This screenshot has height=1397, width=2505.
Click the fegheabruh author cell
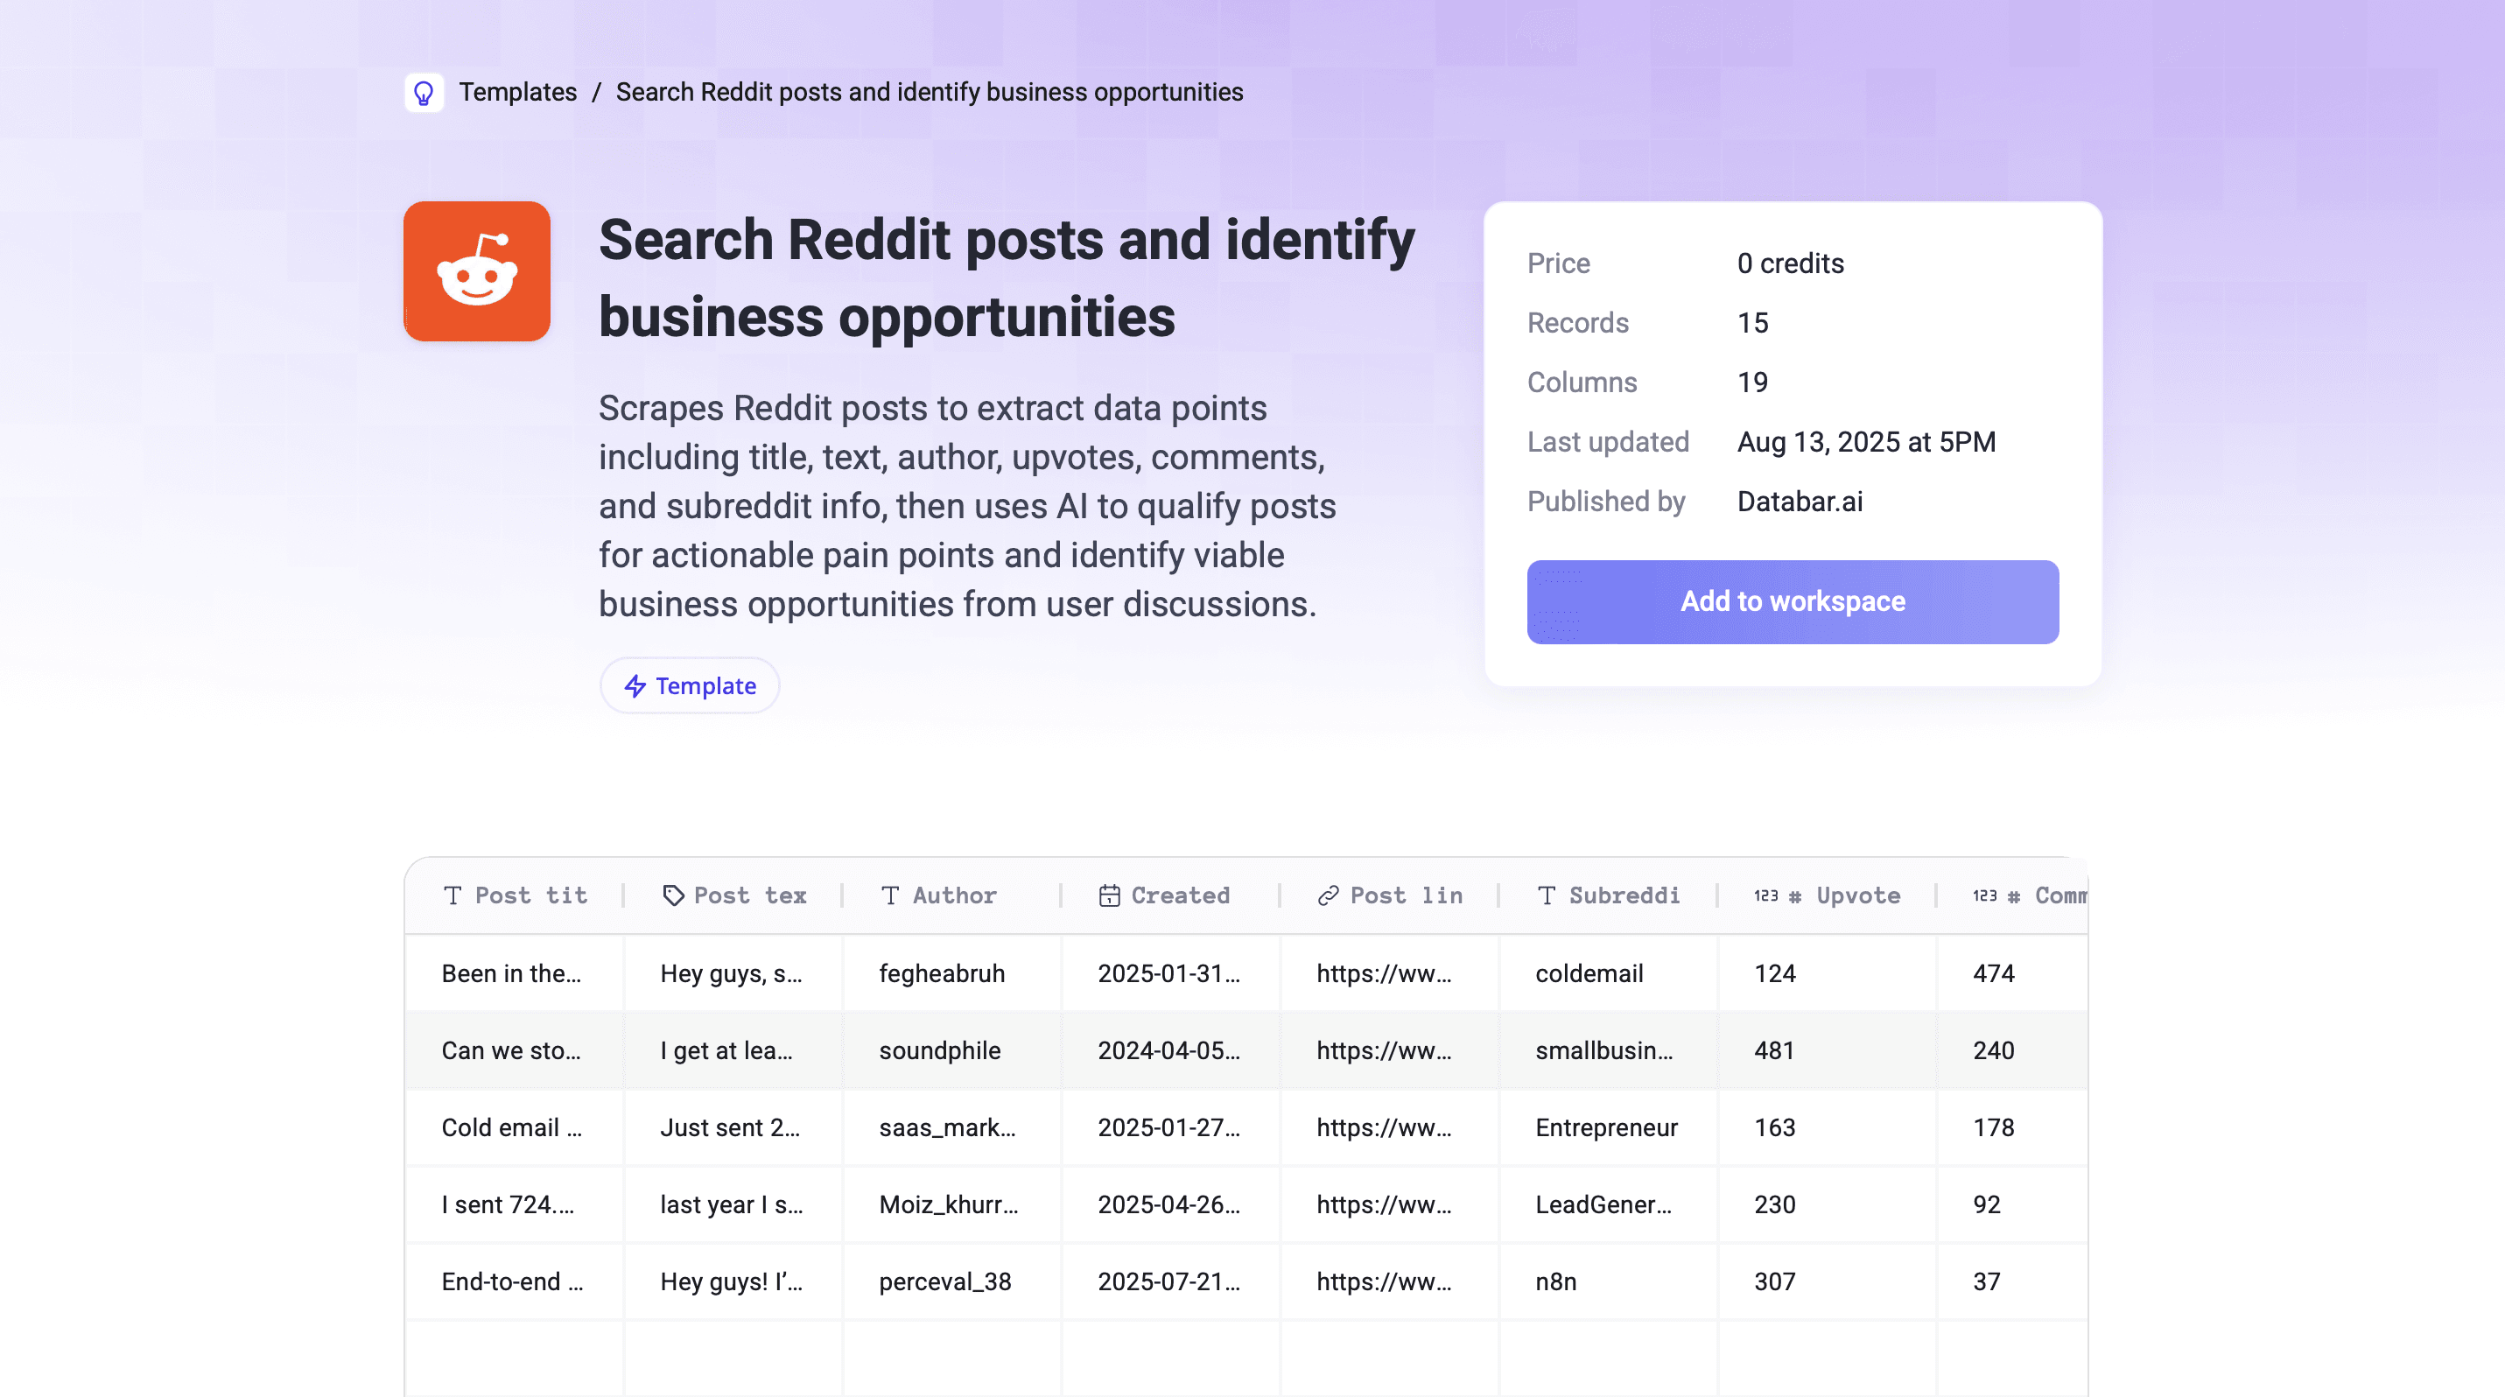(x=941, y=973)
